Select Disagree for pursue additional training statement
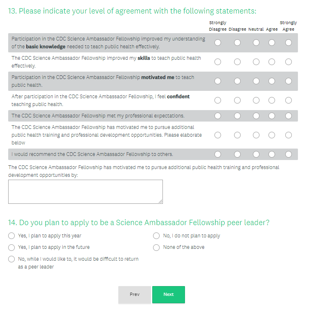Viewport: 318px width, 309px height. point(237,135)
